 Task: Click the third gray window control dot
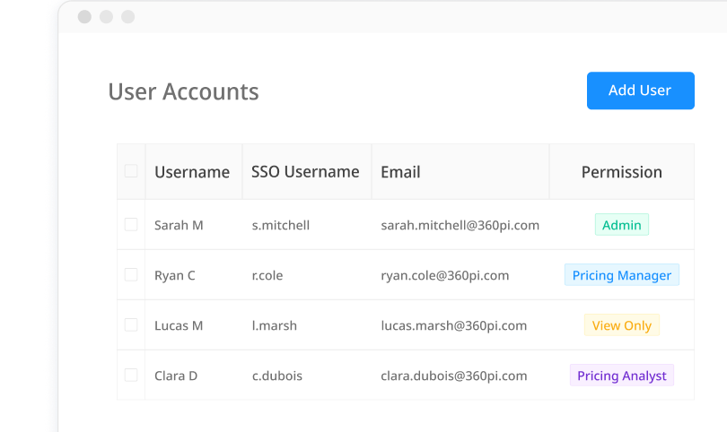pos(127,17)
